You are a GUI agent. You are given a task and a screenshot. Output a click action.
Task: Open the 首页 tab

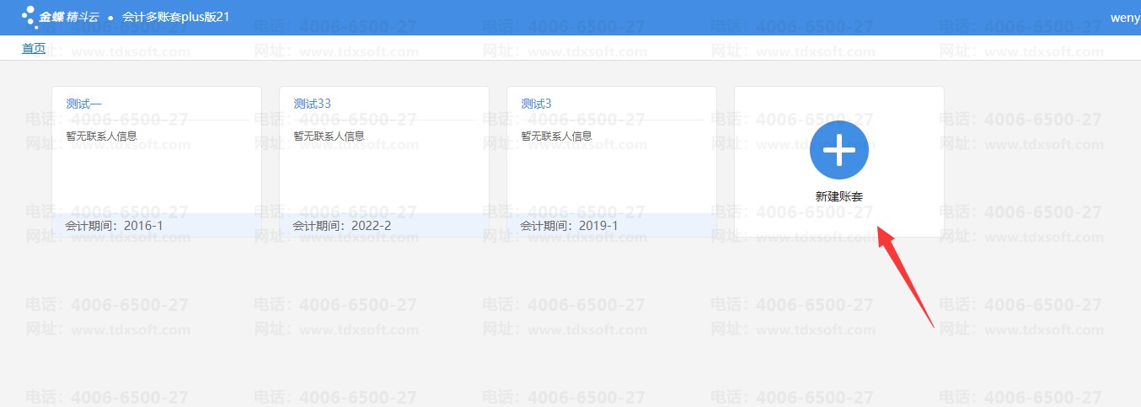click(x=34, y=49)
